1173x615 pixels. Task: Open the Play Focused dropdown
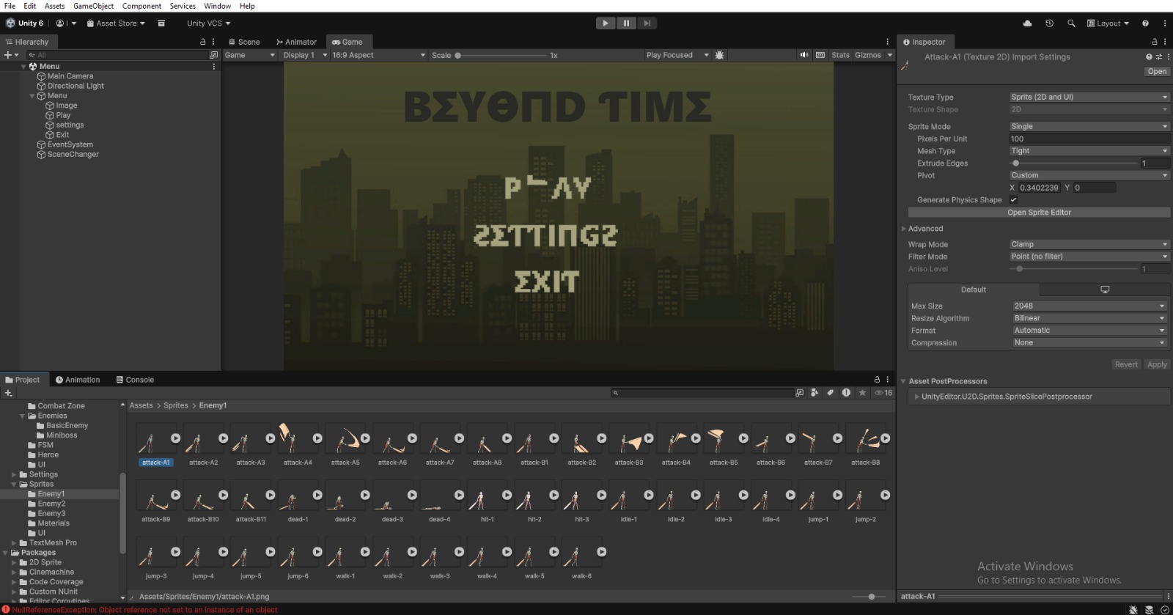(x=677, y=55)
